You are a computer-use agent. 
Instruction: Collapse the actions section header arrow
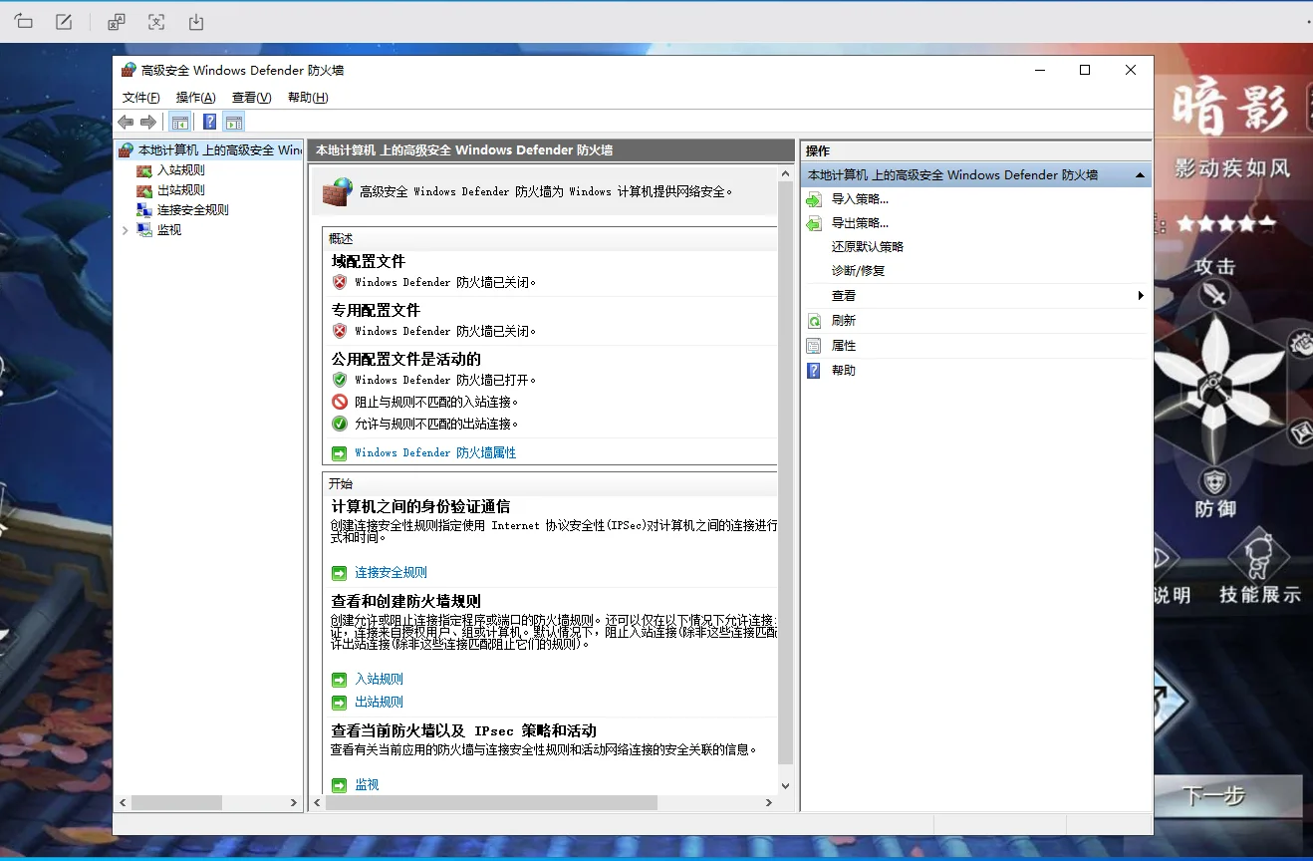(1140, 175)
